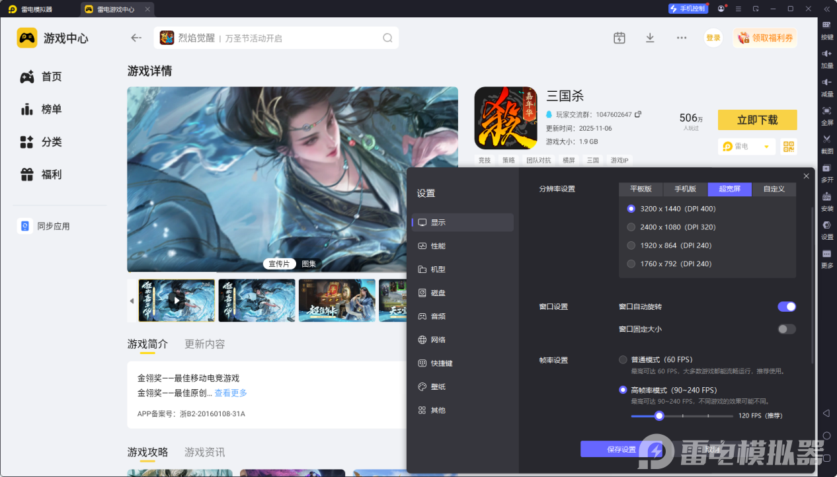This screenshot has width=837, height=477.
Task: Click the 全屏 fullscreen icon on right sidebar
Action: point(826,114)
